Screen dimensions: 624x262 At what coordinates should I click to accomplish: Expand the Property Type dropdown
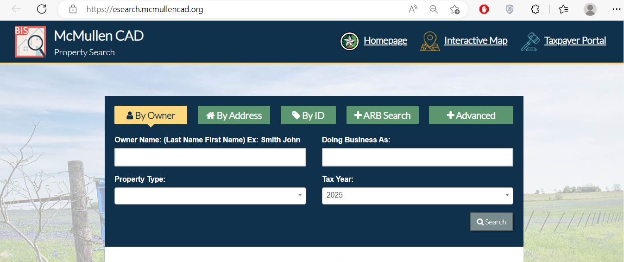pos(210,196)
